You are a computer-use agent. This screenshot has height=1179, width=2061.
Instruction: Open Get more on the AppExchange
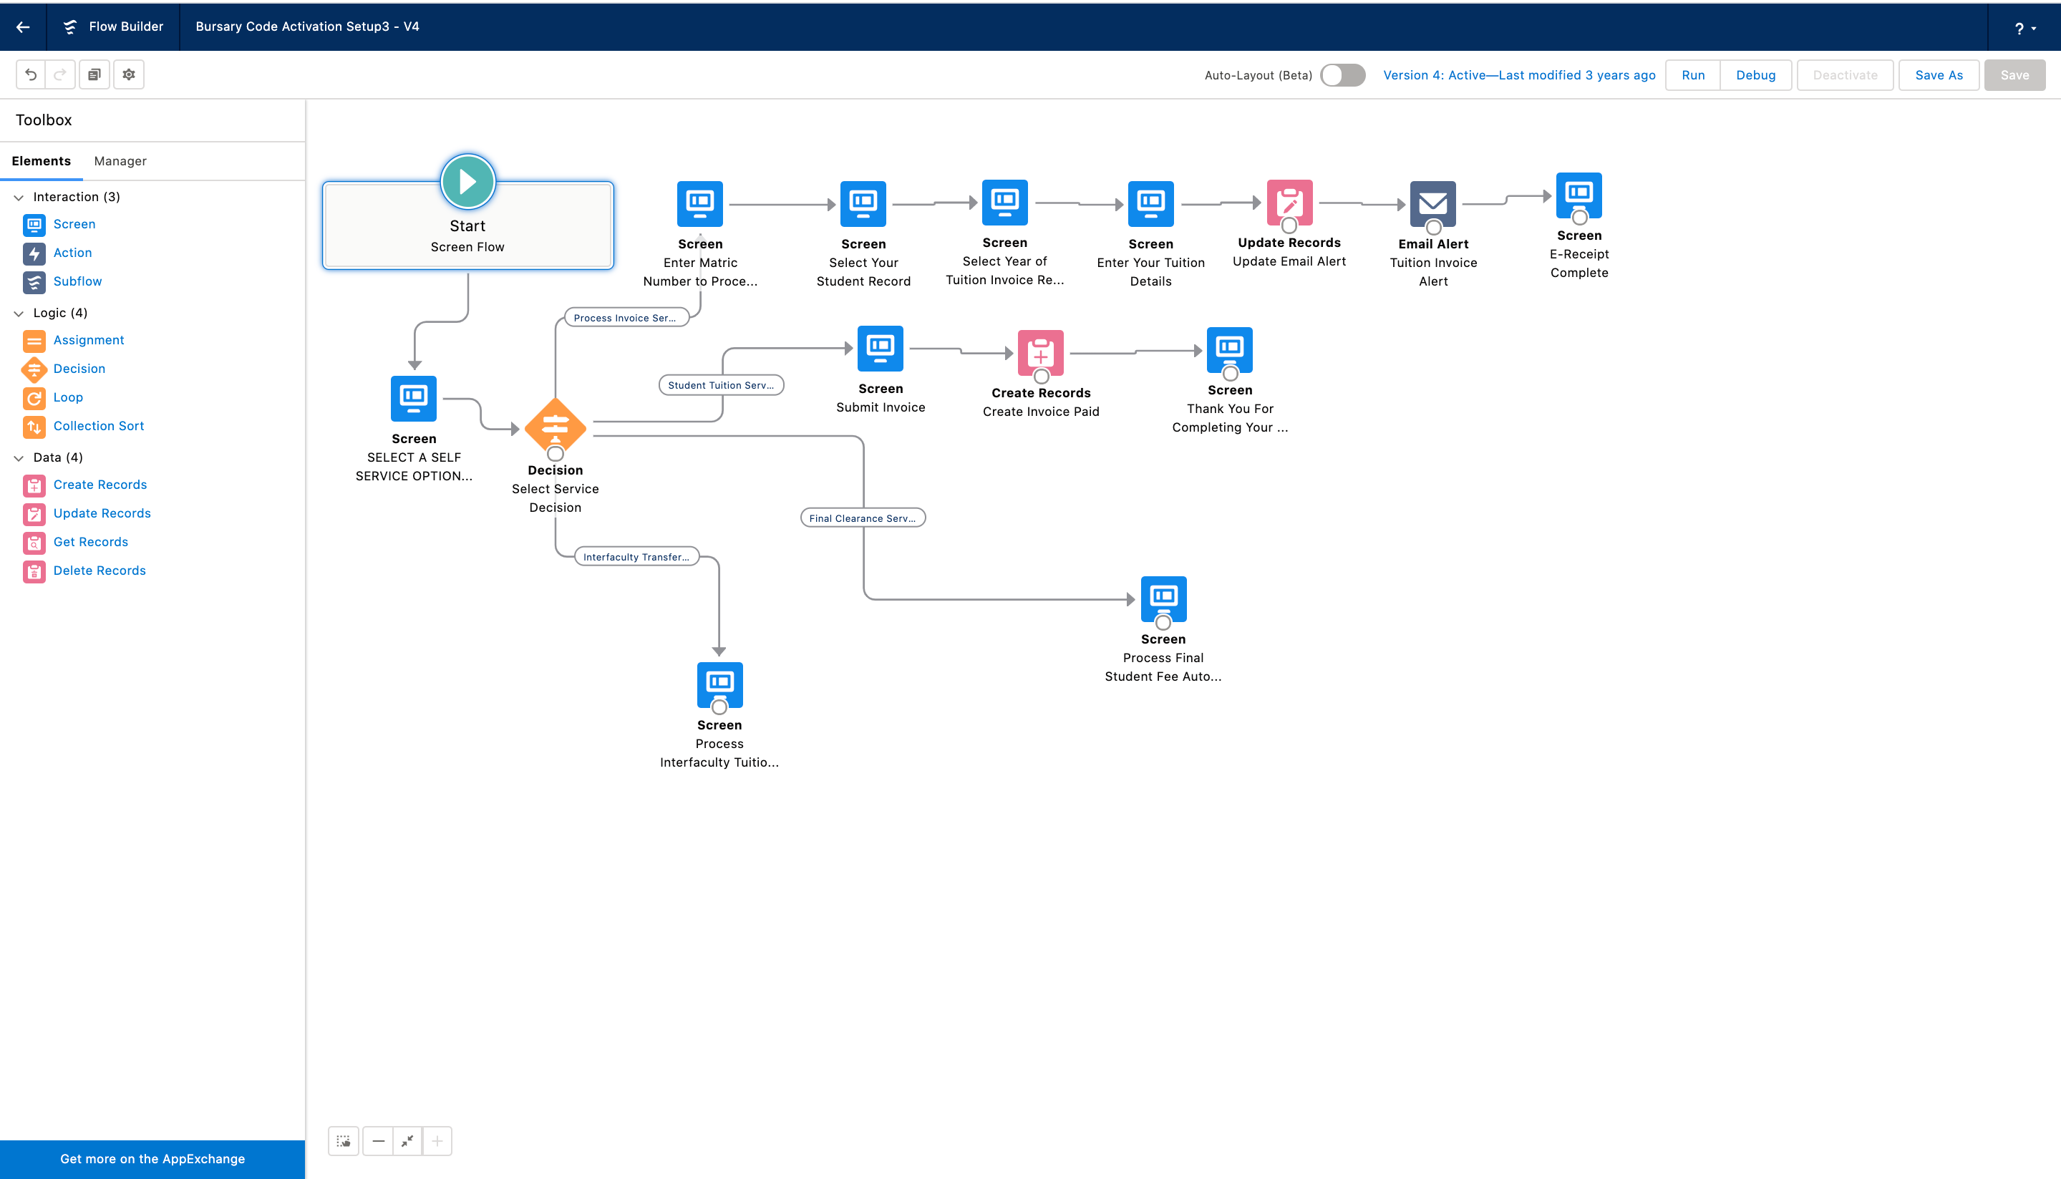pyautogui.click(x=152, y=1159)
